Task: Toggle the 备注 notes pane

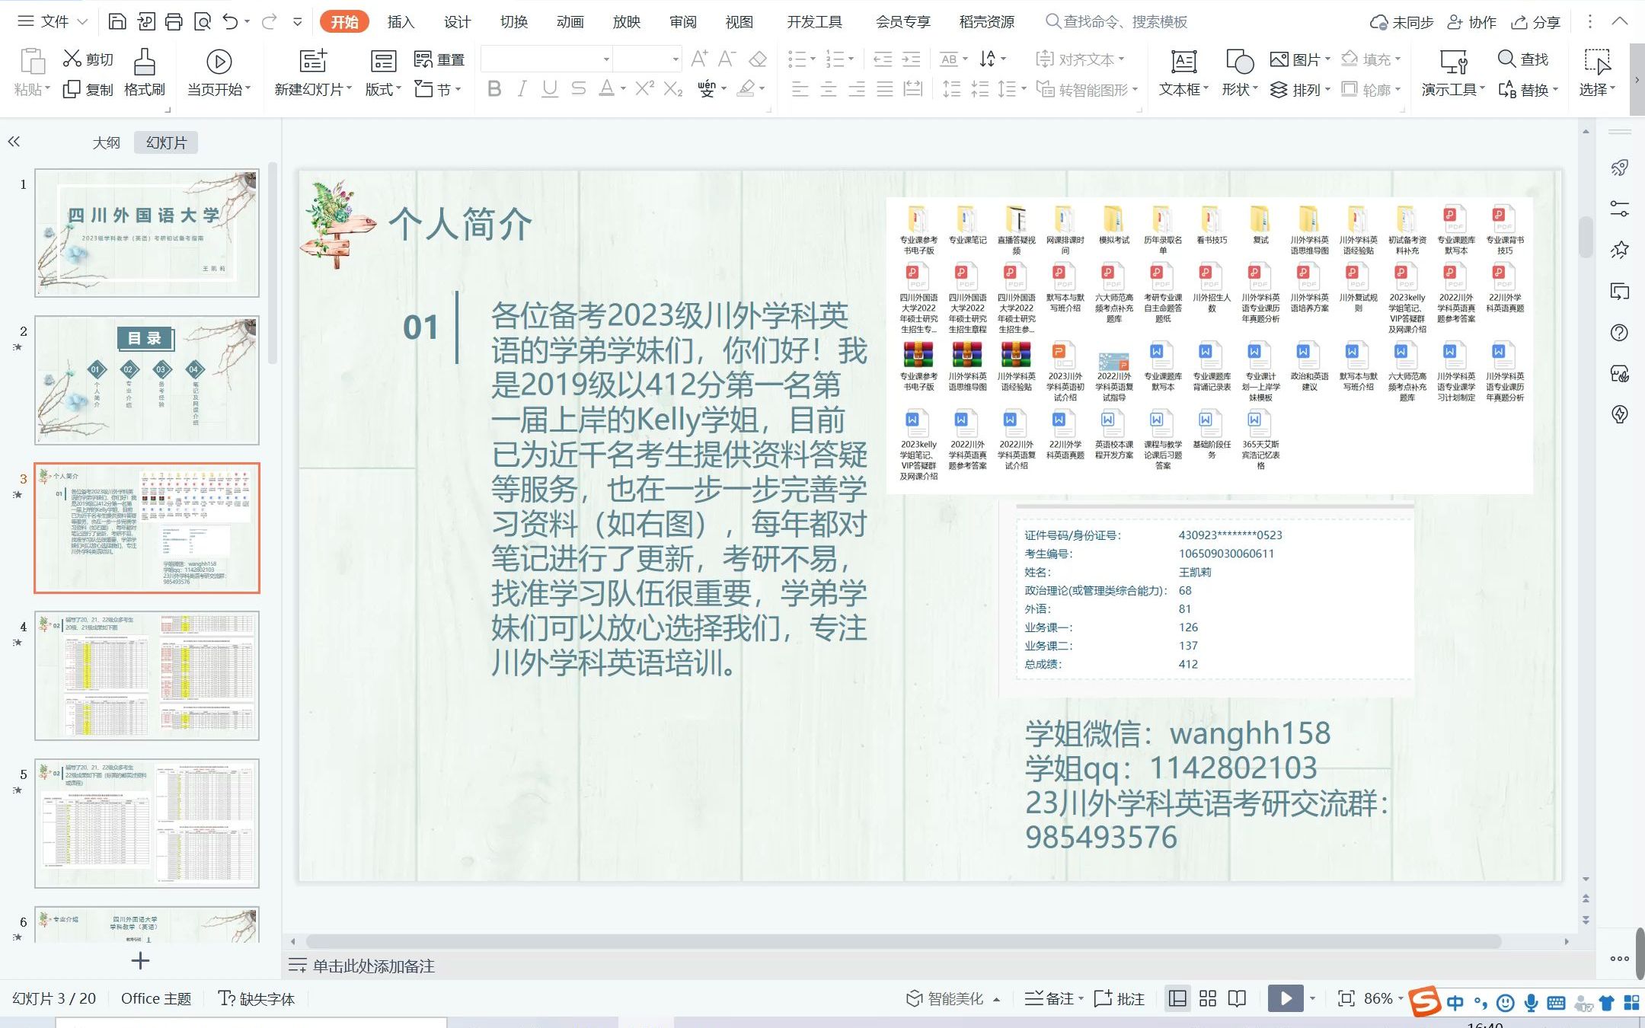Action: 1053,998
